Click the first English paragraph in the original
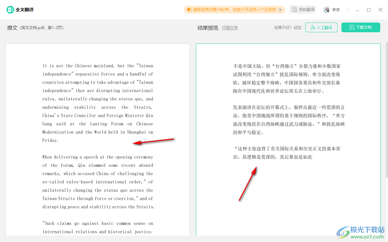 [98, 103]
